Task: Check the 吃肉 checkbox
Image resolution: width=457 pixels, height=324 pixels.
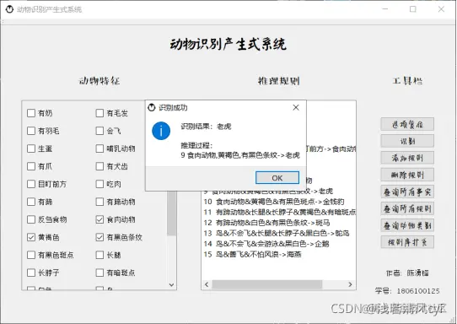Action: point(99,184)
